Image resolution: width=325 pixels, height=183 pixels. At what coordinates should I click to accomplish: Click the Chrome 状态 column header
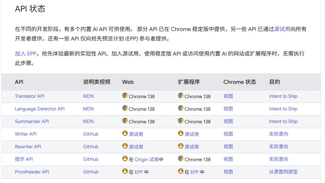point(240,82)
